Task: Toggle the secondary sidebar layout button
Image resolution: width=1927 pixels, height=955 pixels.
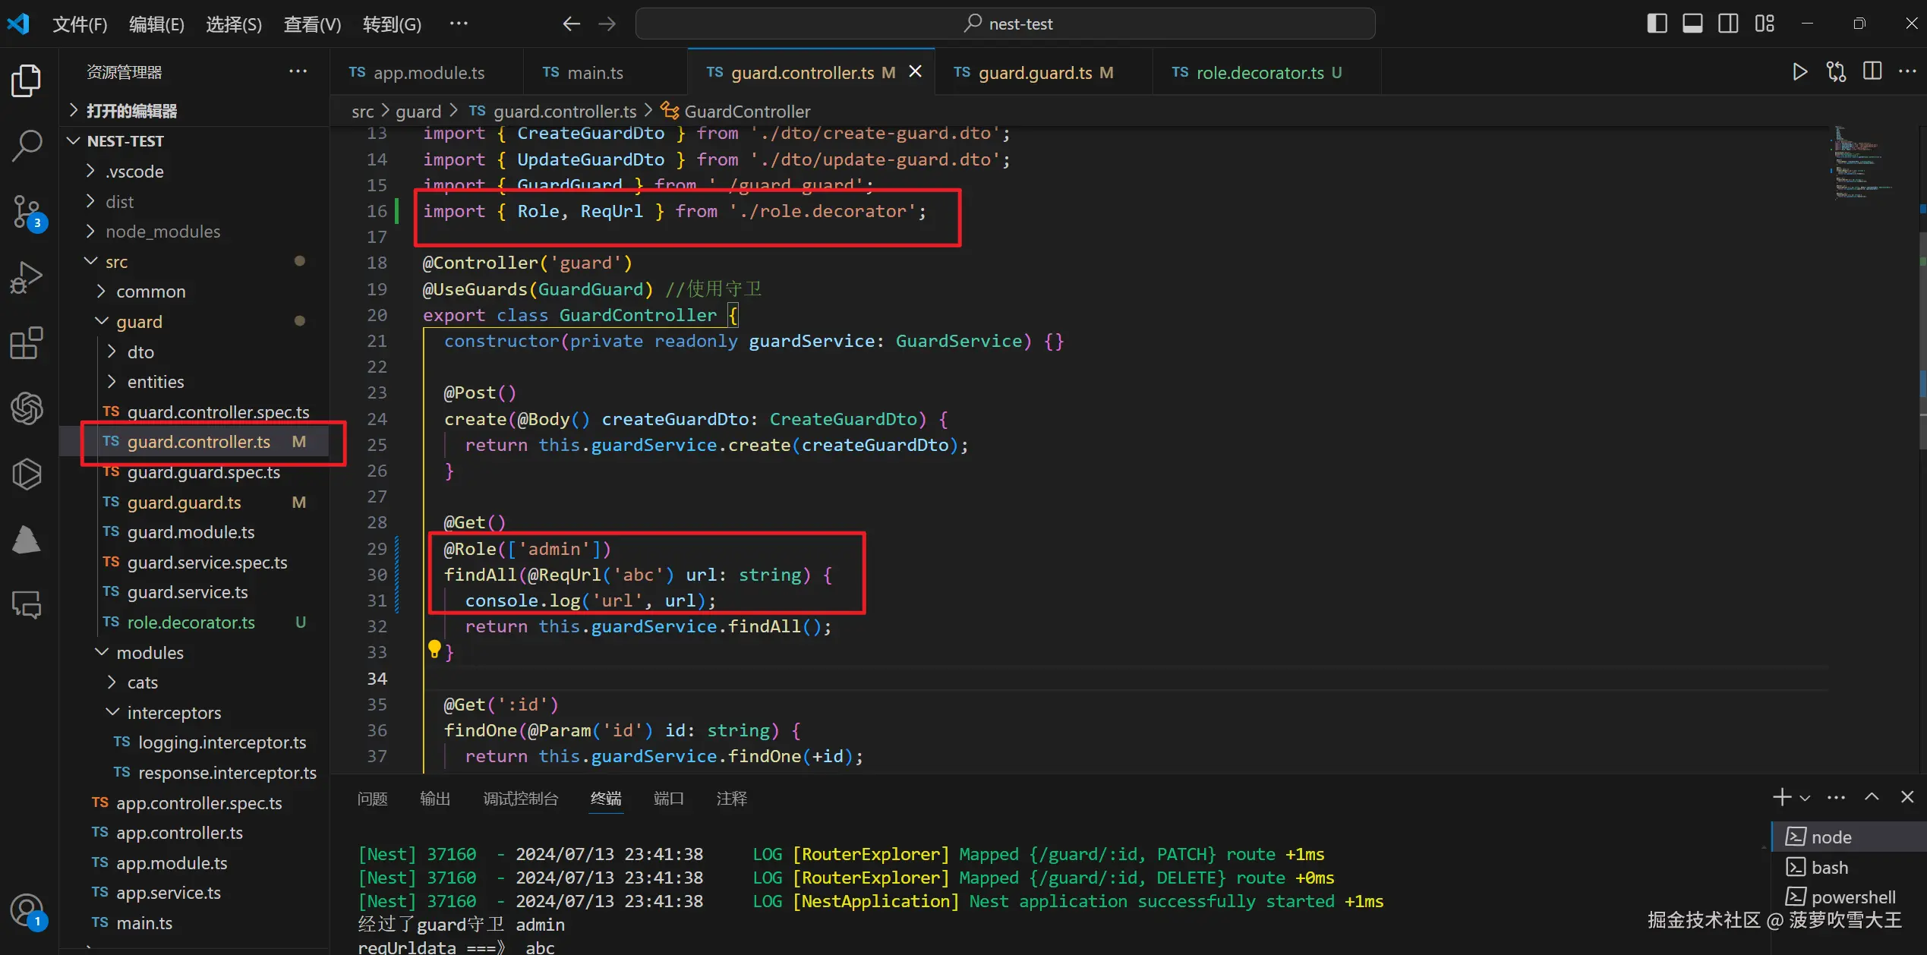Action: click(x=1728, y=24)
